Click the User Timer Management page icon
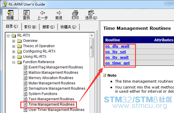 [x=25, y=110]
